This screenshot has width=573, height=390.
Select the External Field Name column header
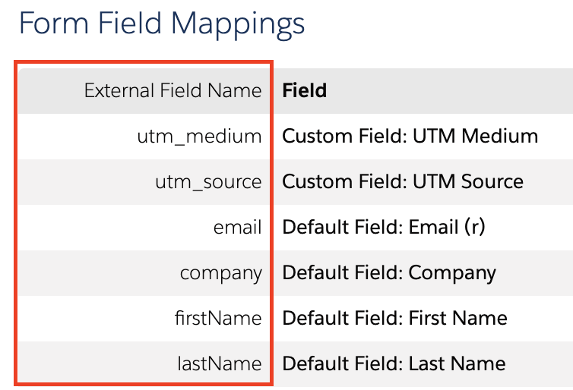pyautogui.click(x=173, y=91)
